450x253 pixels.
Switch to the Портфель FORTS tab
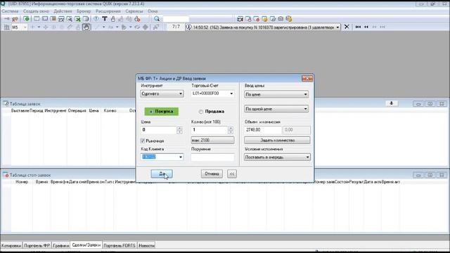pos(120,245)
